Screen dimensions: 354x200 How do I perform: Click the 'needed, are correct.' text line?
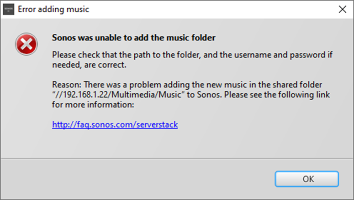coord(89,65)
